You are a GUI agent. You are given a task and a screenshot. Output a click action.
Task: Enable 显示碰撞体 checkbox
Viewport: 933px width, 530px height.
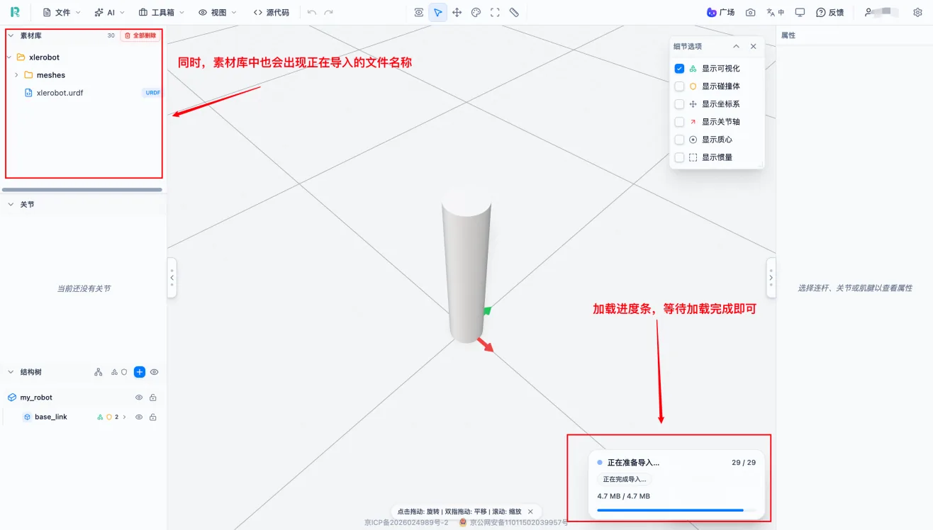[679, 86]
